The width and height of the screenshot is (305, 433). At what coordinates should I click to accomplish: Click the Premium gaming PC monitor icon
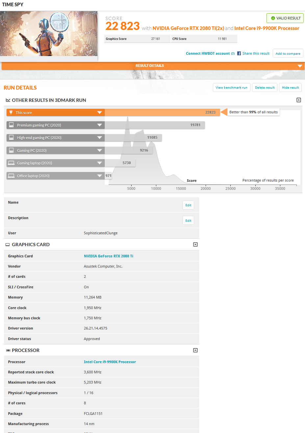11,125
